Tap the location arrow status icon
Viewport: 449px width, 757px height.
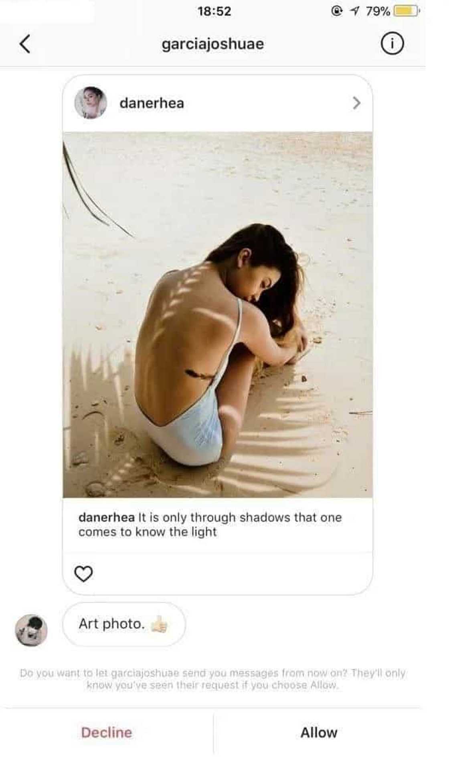click(x=354, y=11)
